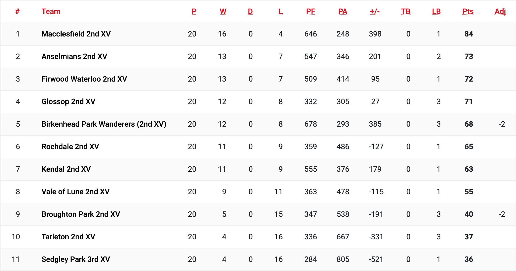Open Sedgley Park 3rd XV team

pos(76,259)
